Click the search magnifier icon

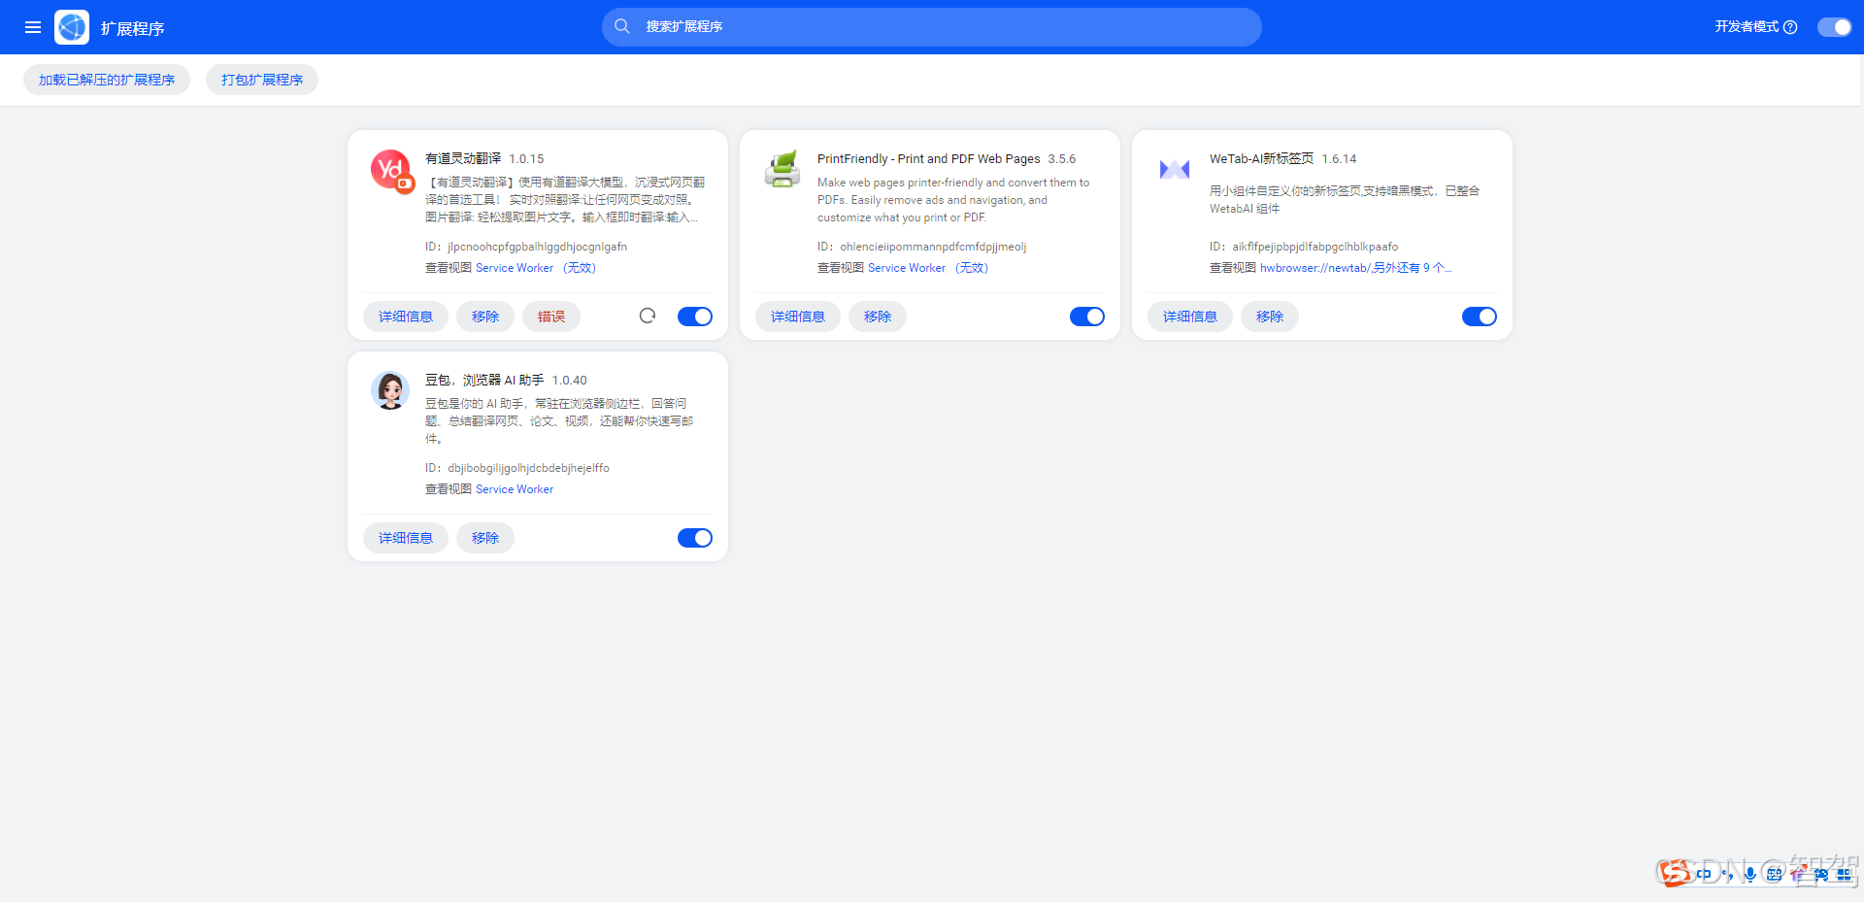(x=622, y=26)
